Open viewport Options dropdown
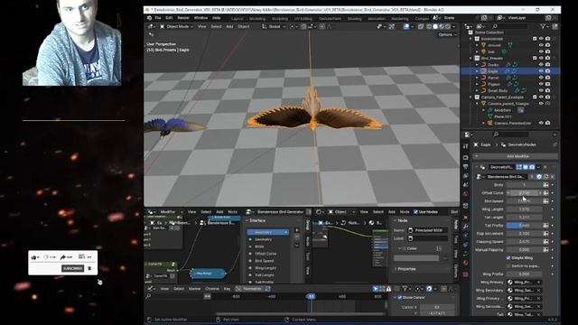 tap(448, 34)
